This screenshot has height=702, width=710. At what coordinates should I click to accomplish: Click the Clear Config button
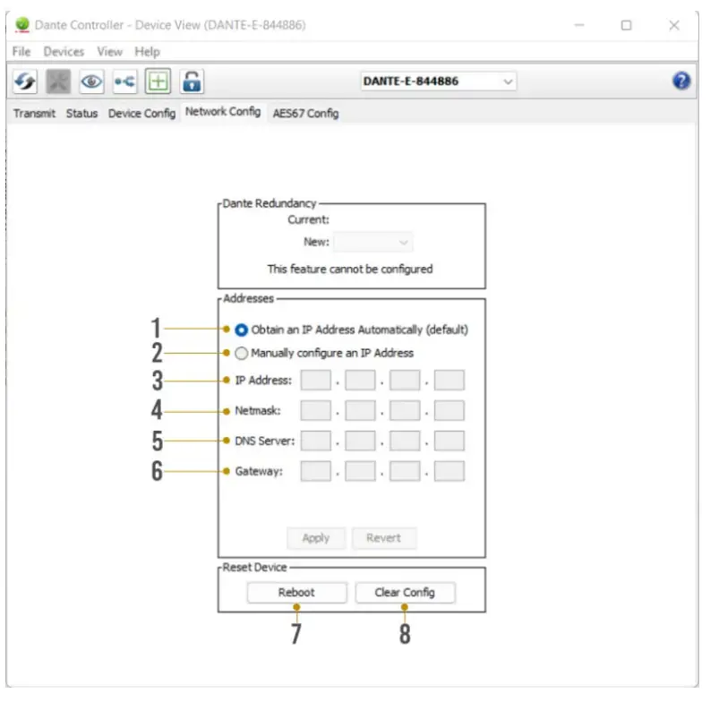coord(406,593)
